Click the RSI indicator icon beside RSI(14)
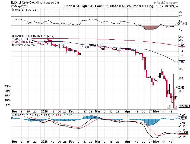This screenshot has width=190, height=144. (x=13, y=10)
